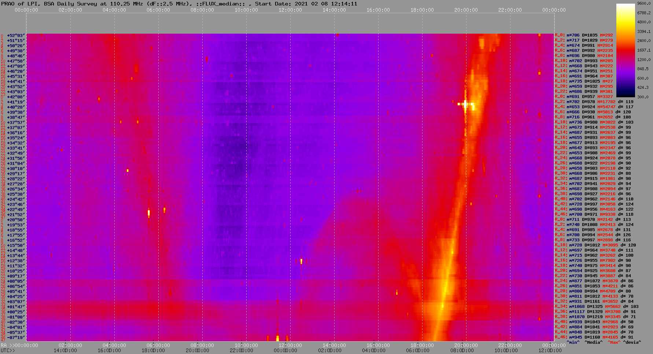The width and height of the screenshot is (653, 354).
Task: Click the 10:00:00 label on the top time axis
Action: [x=246, y=10]
